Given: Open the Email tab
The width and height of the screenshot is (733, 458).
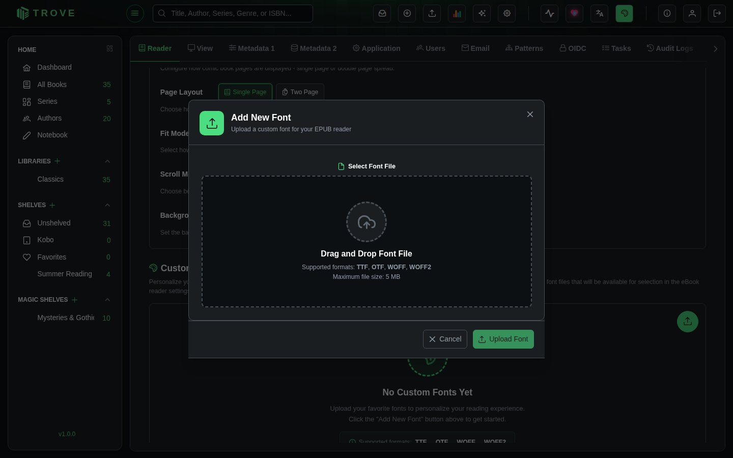Looking at the screenshot, I should (475, 48).
